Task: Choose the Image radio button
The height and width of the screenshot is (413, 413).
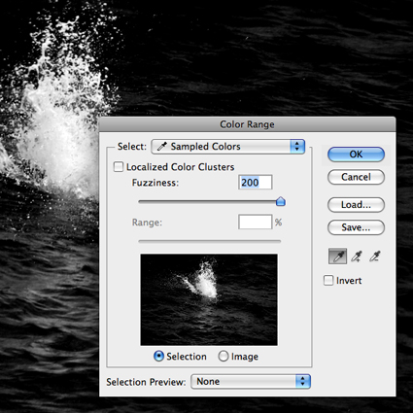Action: pyautogui.click(x=224, y=357)
